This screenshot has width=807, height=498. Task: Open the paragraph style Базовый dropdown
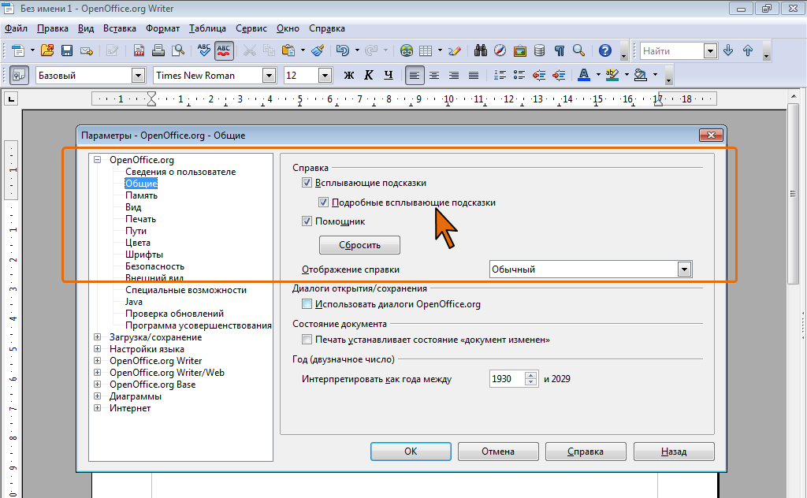[x=138, y=76]
